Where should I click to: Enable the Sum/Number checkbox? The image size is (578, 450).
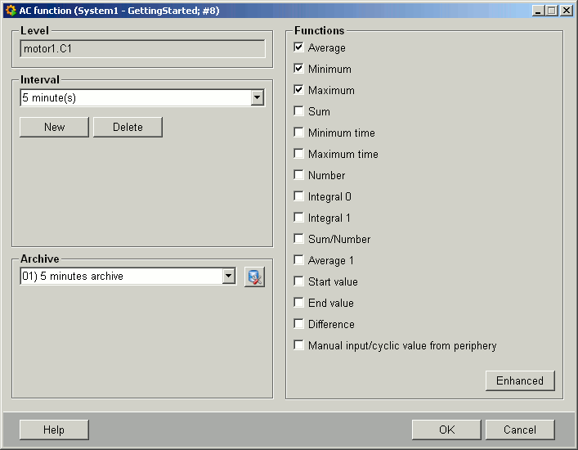click(299, 239)
